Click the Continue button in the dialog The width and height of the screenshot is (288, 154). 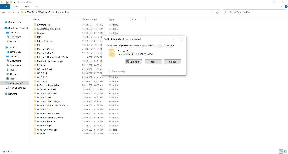134,62
